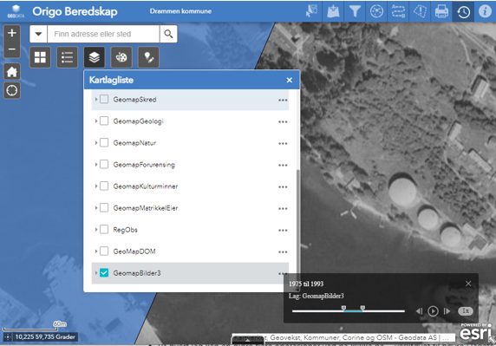Toggle the time slider clock icon
The width and height of the screenshot is (496, 346).
[463, 11]
